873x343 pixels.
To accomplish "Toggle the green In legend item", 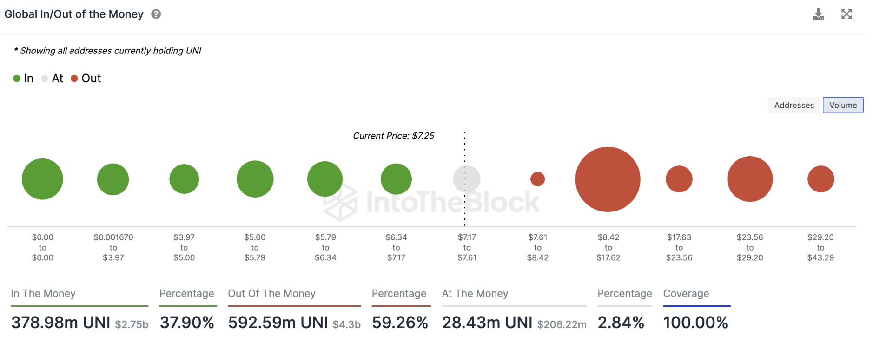I will (x=23, y=79).
